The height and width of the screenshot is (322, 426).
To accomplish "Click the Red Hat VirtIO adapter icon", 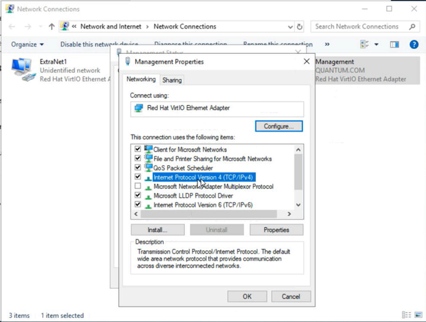I will tap(139, 108).
